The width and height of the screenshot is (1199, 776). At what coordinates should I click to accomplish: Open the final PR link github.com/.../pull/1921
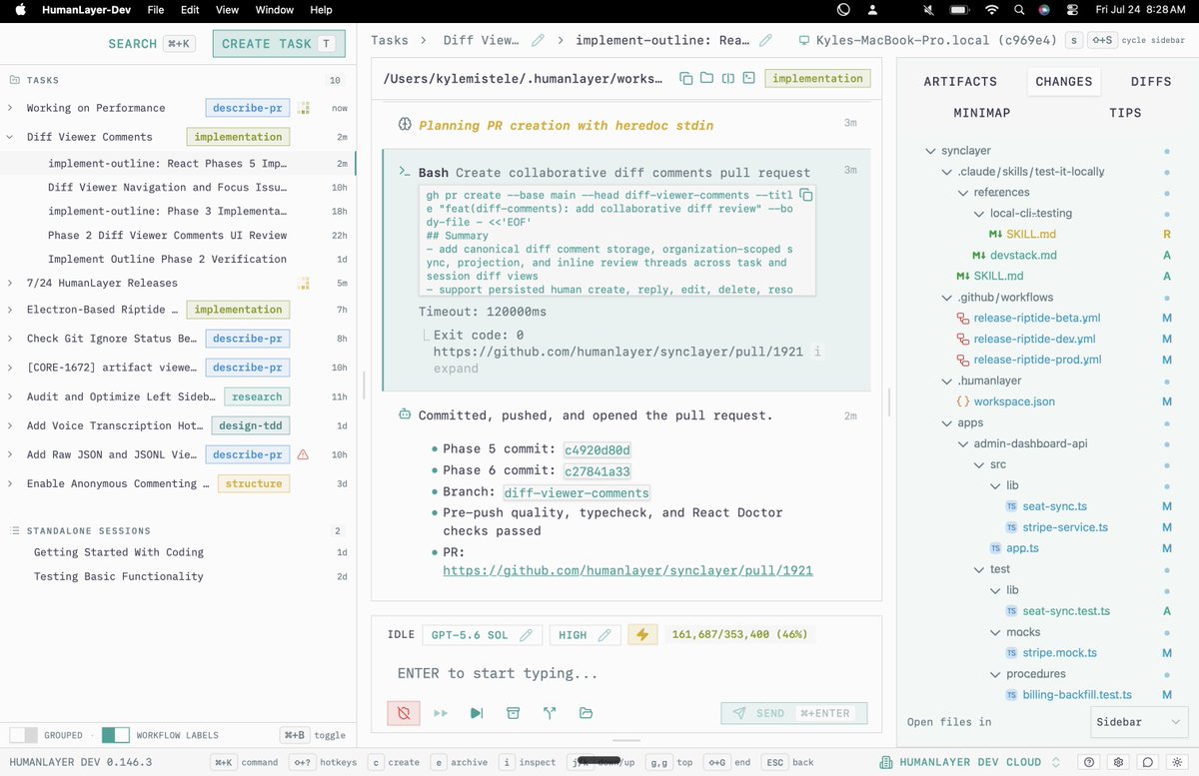(x=627, y=570)
